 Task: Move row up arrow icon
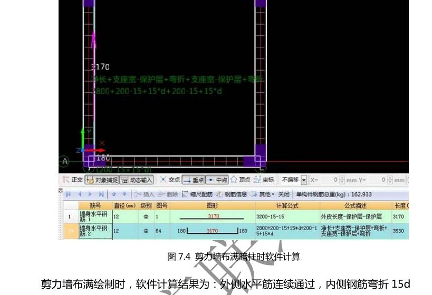tap(114, 194)
